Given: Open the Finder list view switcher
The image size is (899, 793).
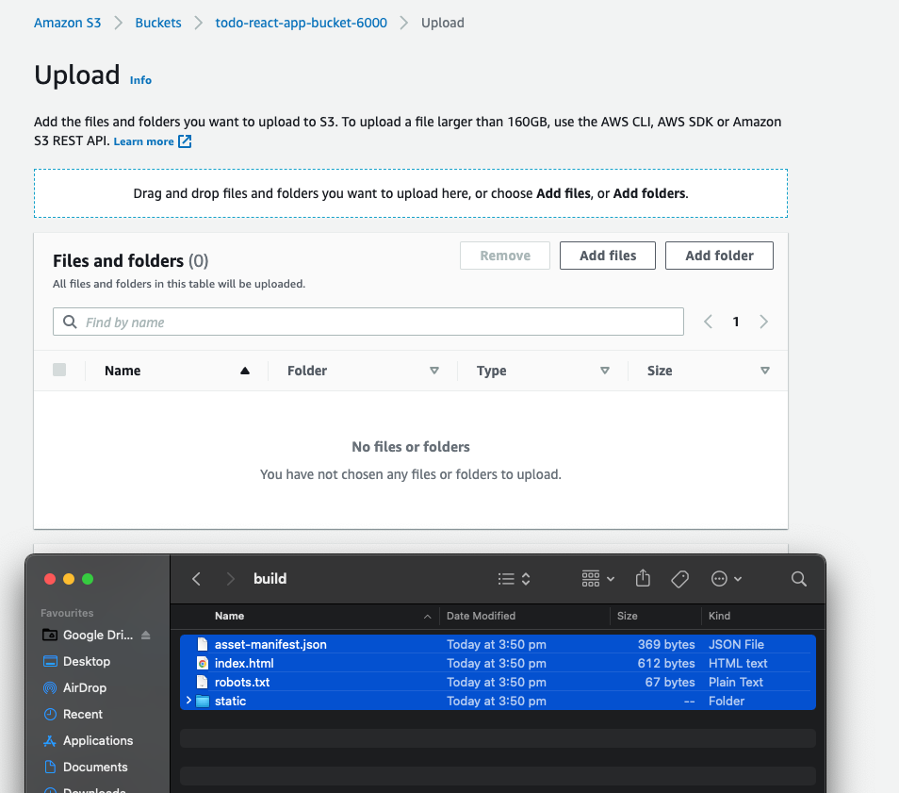Looking at the screenshot, I should (x=515, y=579).
